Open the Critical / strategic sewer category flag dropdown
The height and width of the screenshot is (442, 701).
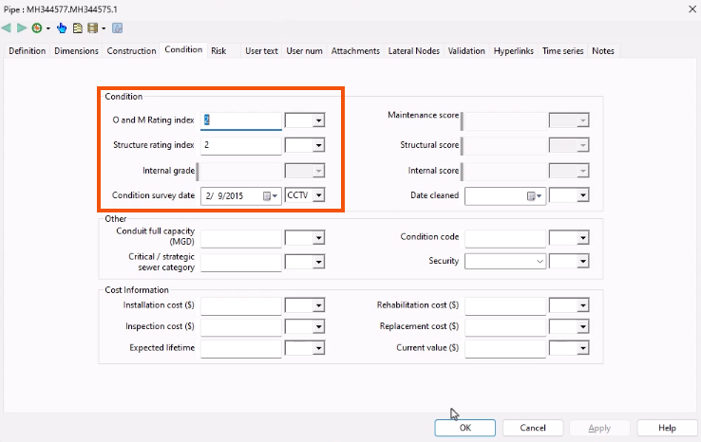pos(318,262)
